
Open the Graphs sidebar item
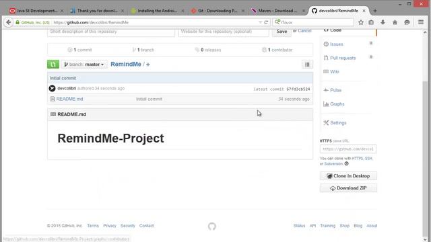click(x=337, y=104)
